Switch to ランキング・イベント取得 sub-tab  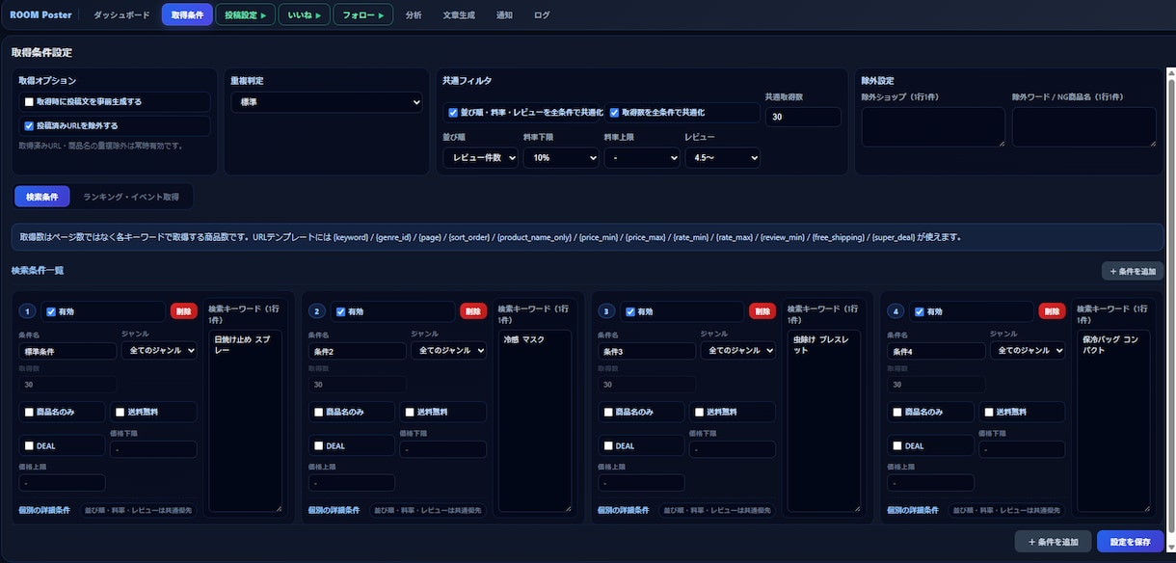tap(131, 197)
